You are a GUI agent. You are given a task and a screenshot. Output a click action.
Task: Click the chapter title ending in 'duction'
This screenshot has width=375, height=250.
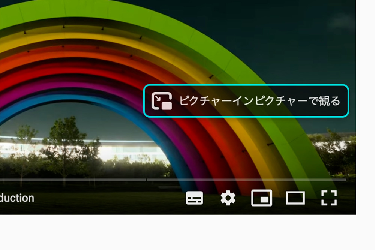(x=17, y=198)
